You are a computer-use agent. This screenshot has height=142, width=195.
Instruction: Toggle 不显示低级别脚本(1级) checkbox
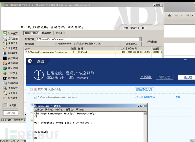point(75,44)
